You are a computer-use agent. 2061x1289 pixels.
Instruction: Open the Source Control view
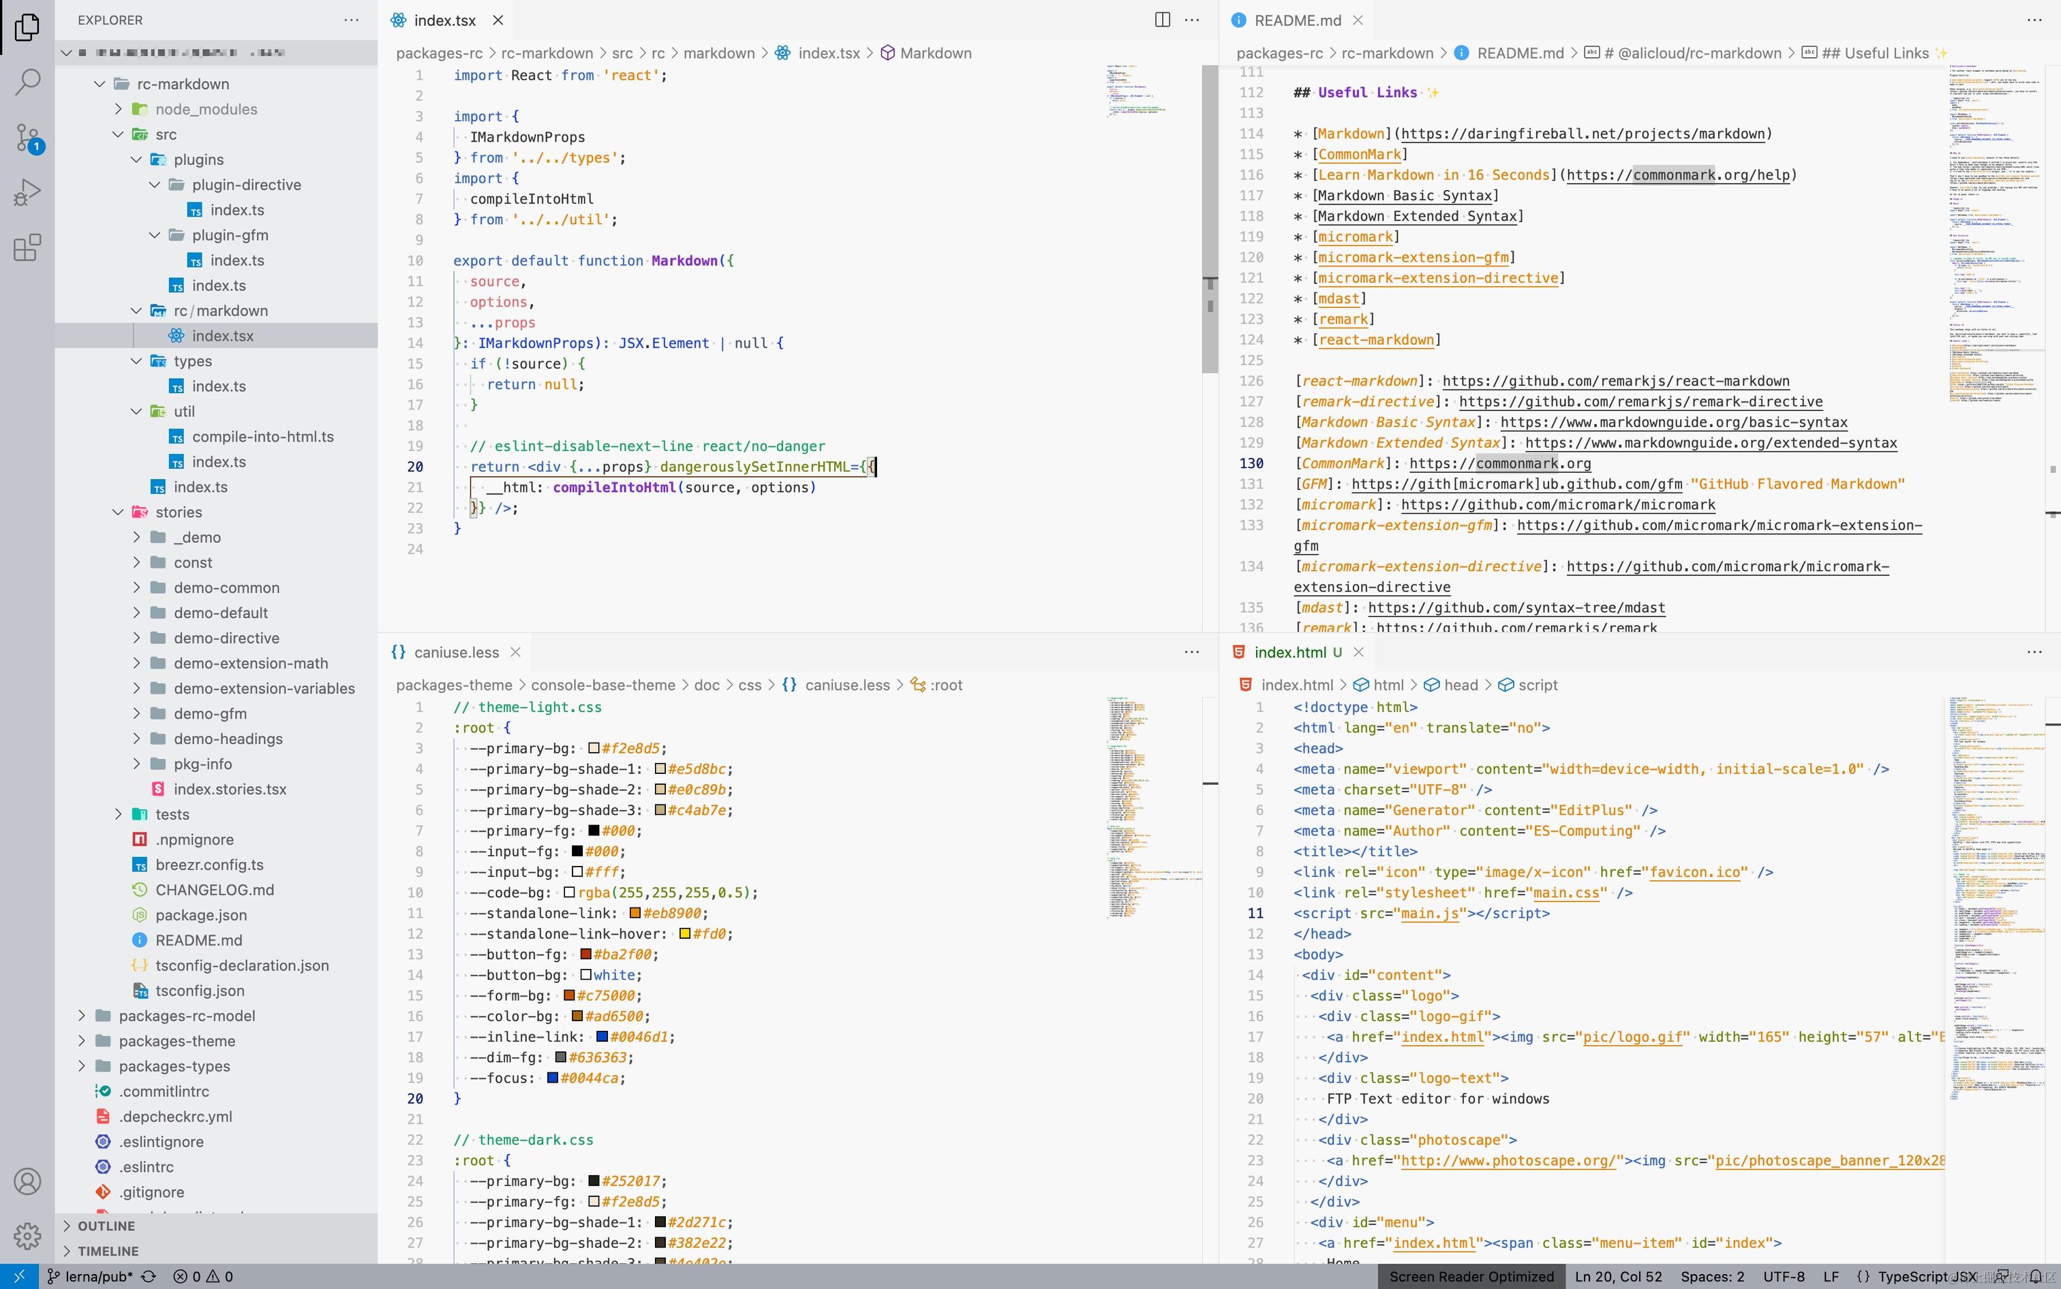click(27, 137)
